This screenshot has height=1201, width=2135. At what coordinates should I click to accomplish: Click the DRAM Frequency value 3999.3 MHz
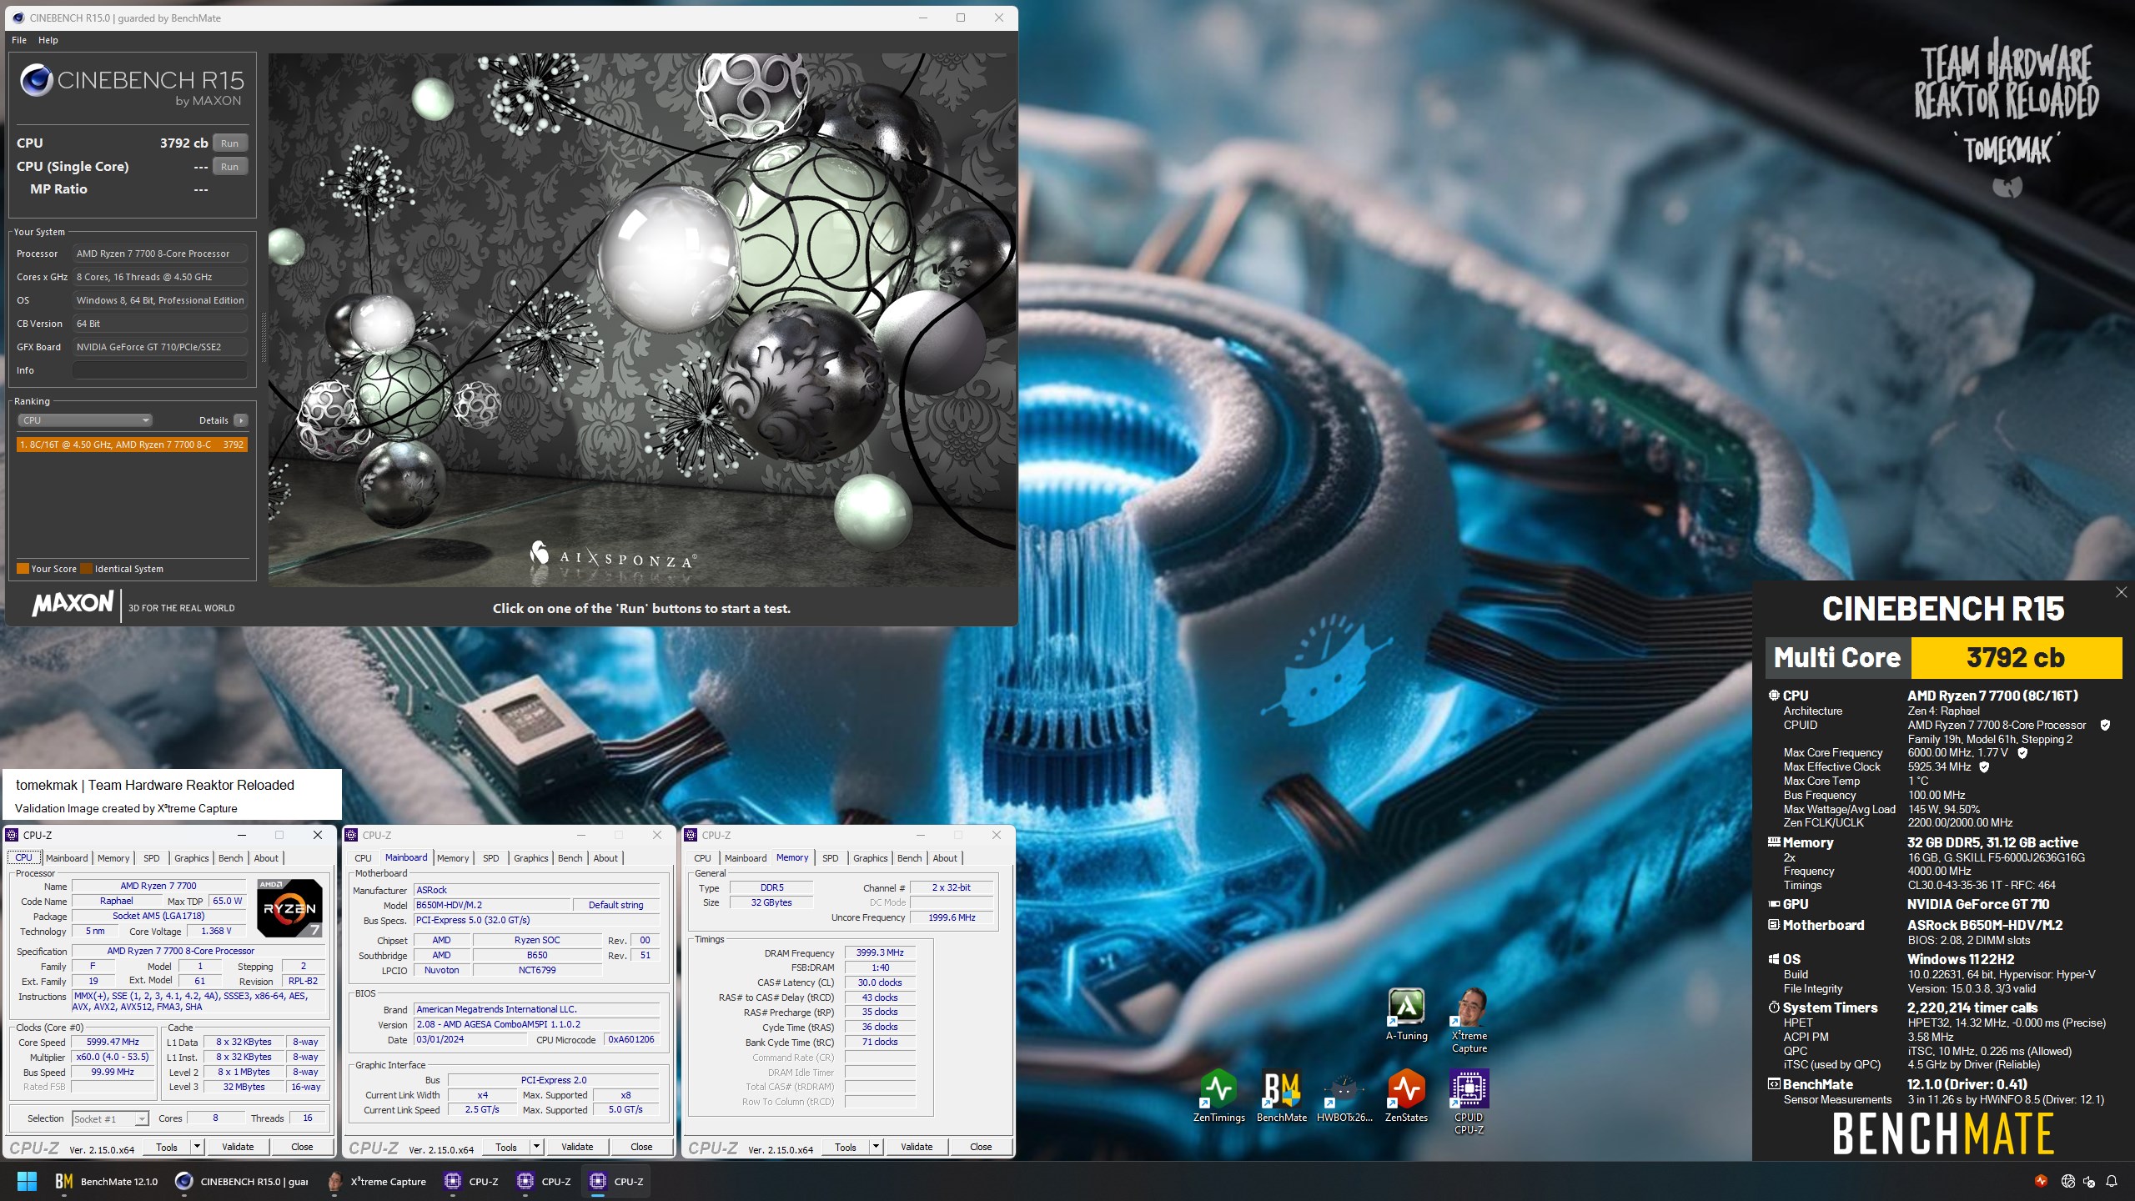880,953
